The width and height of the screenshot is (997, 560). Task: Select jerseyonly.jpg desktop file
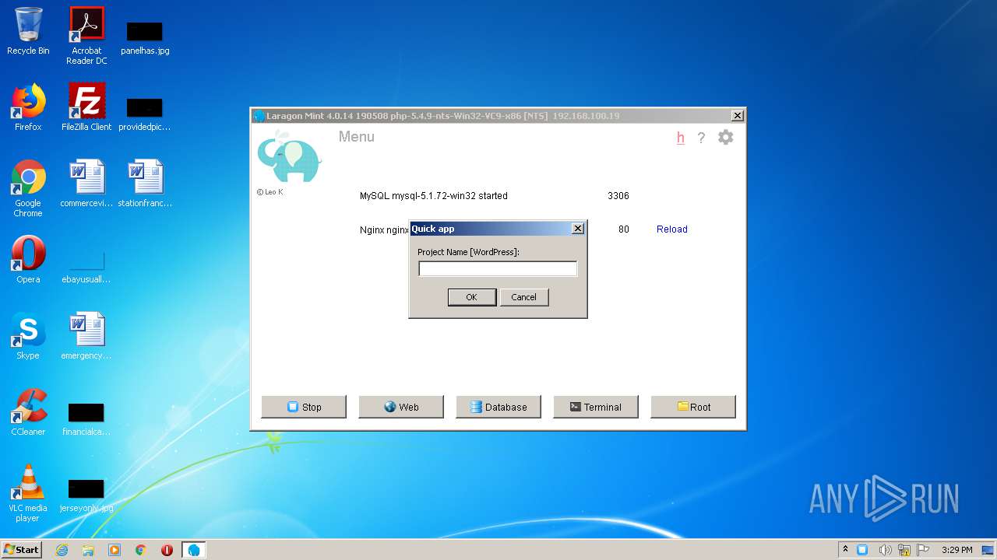pyautogui.click(x=86, y=495)
